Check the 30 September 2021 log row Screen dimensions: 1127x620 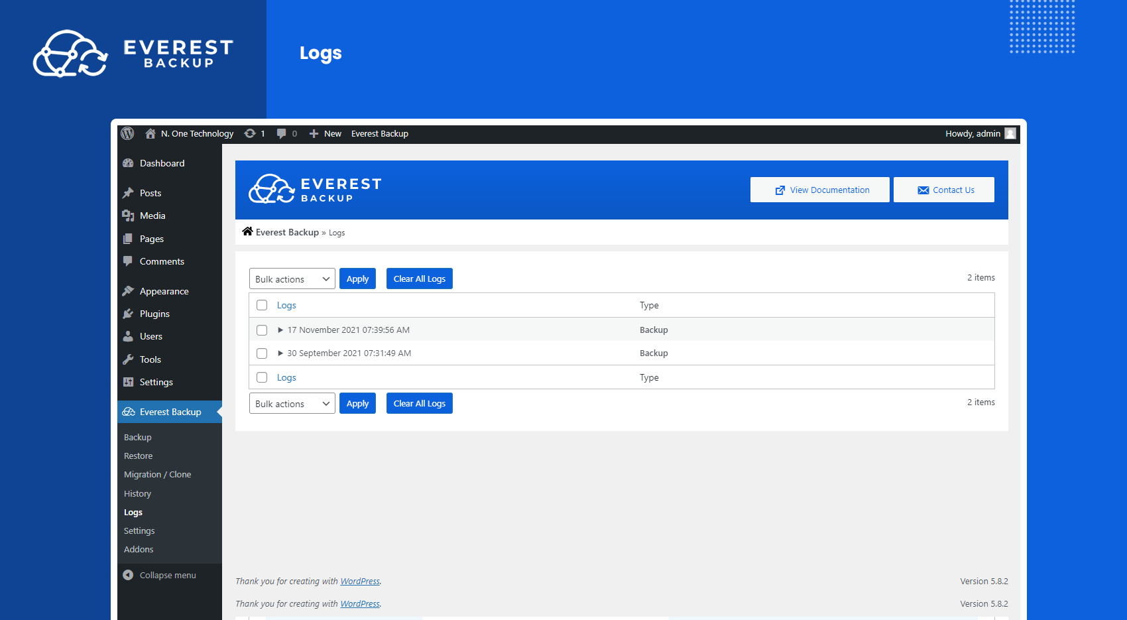click(262, 353)
